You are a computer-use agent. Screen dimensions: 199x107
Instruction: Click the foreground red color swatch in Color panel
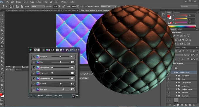pos(169,16)
